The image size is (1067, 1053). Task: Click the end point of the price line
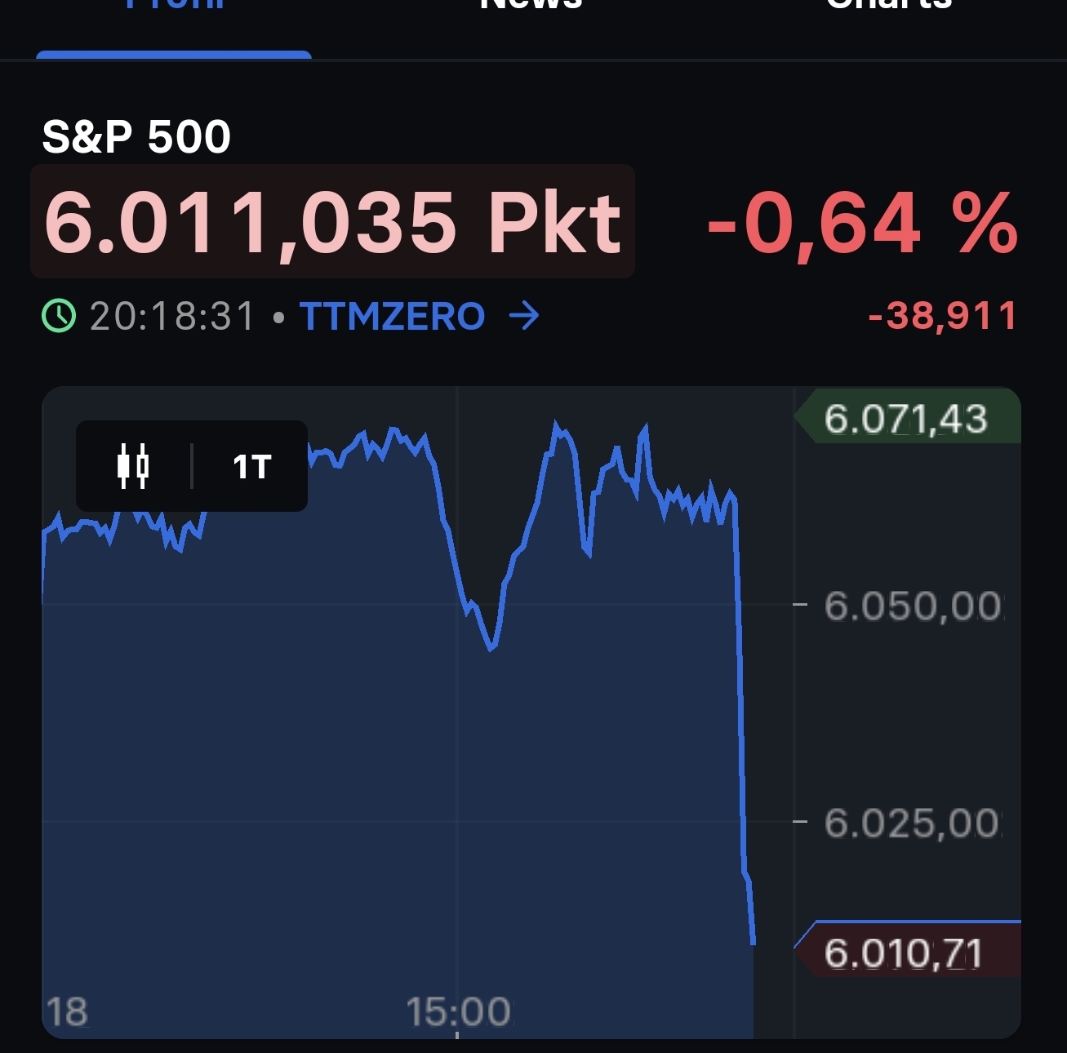[x=753, y=943]
